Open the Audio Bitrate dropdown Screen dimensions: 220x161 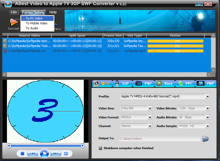pos(208,117)
